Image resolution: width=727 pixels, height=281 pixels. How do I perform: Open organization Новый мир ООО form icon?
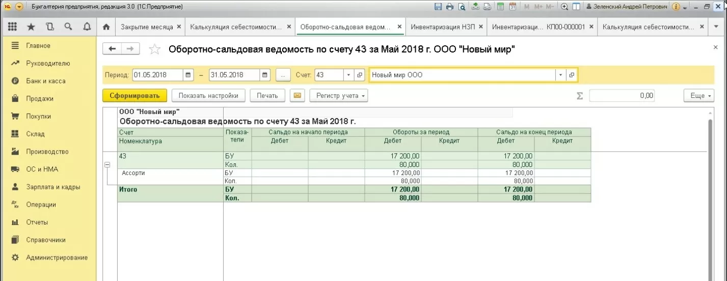[x=572, y=75]
